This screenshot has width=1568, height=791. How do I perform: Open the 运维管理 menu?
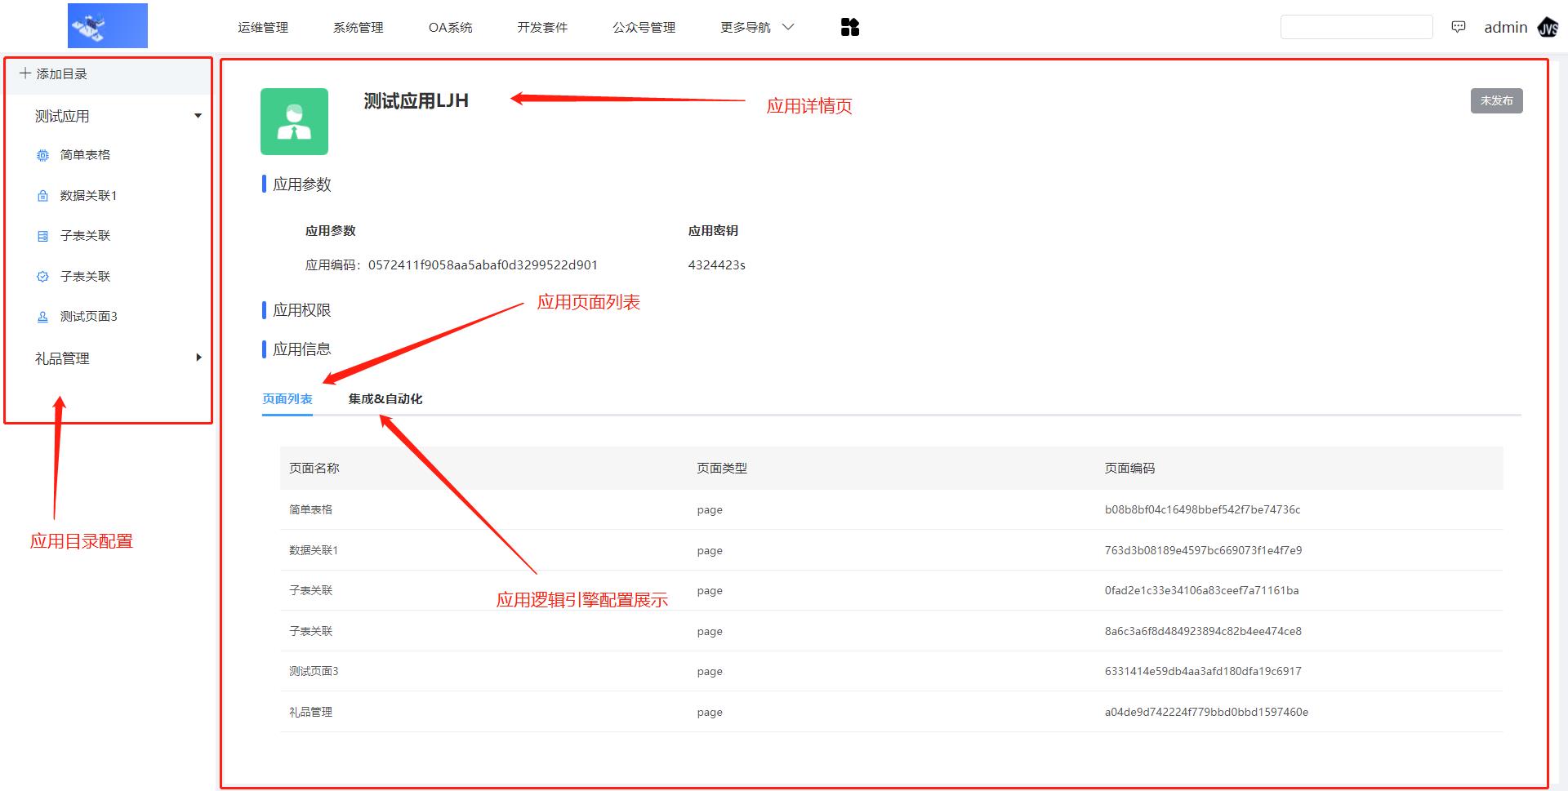point(263,27)
